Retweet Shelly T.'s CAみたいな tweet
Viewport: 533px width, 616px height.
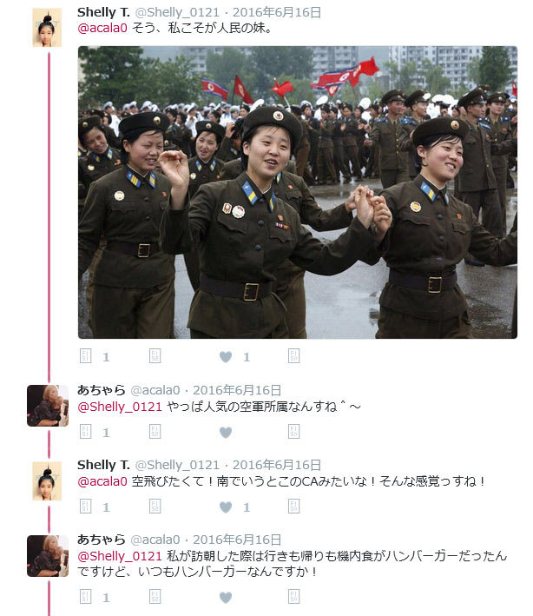coord(155,507)
